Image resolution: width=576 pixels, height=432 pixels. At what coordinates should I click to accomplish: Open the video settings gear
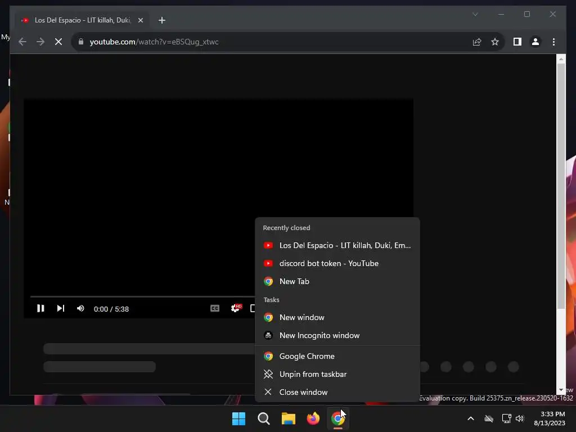coord(236,309)
